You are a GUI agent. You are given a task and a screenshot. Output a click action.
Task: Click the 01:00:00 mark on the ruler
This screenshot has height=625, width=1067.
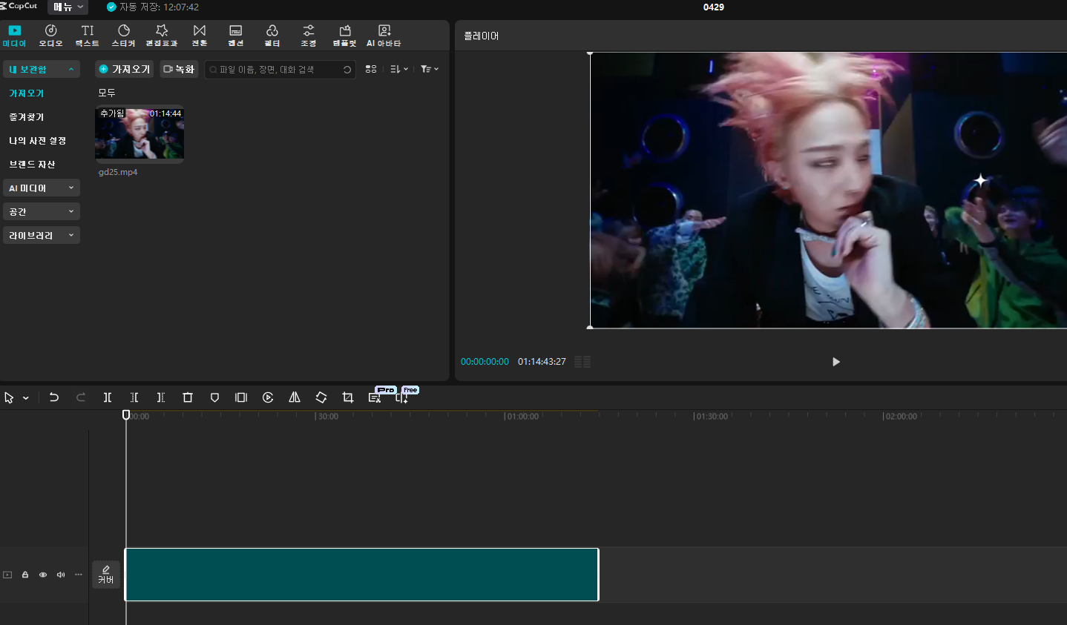(x=522, y=417)
